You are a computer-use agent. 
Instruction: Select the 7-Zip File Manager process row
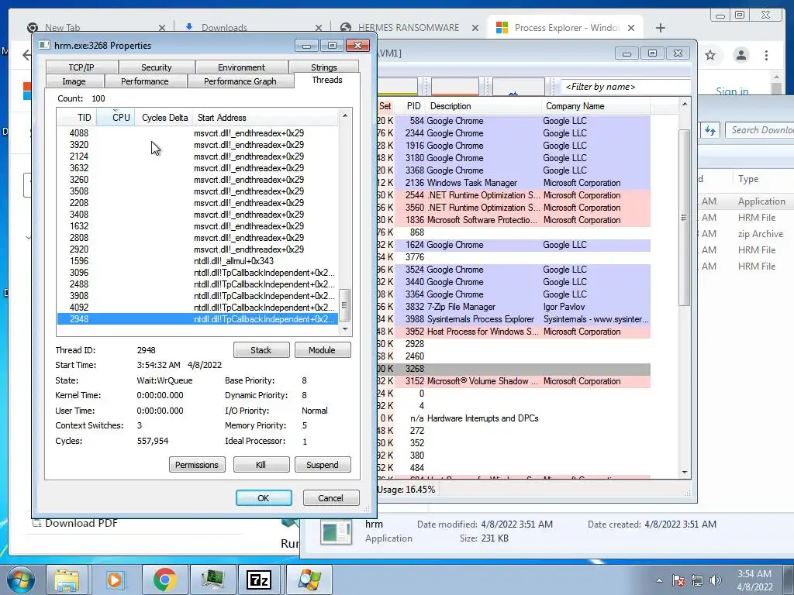pos(514,307)
